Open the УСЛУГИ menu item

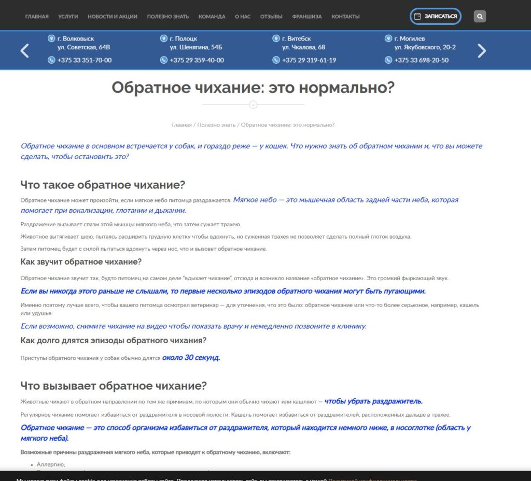pos(68,17)
